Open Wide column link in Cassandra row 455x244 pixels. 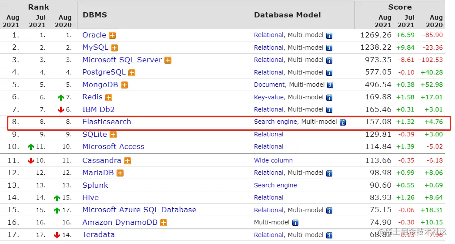[273, 160]
